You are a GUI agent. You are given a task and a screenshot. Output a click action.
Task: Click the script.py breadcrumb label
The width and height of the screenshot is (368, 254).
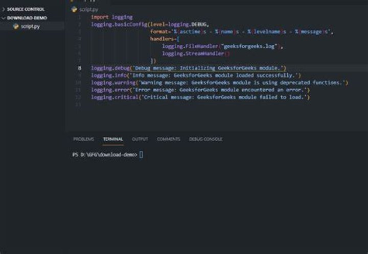click(89, 10)
